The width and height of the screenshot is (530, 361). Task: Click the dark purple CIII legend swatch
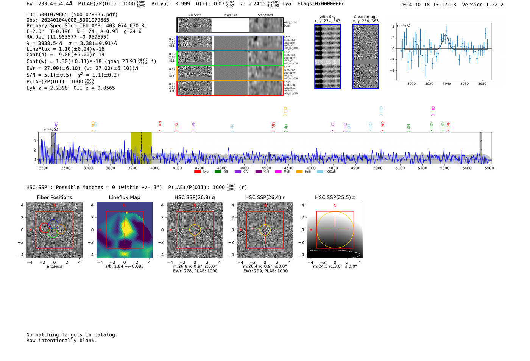click(x=259, y=172)
